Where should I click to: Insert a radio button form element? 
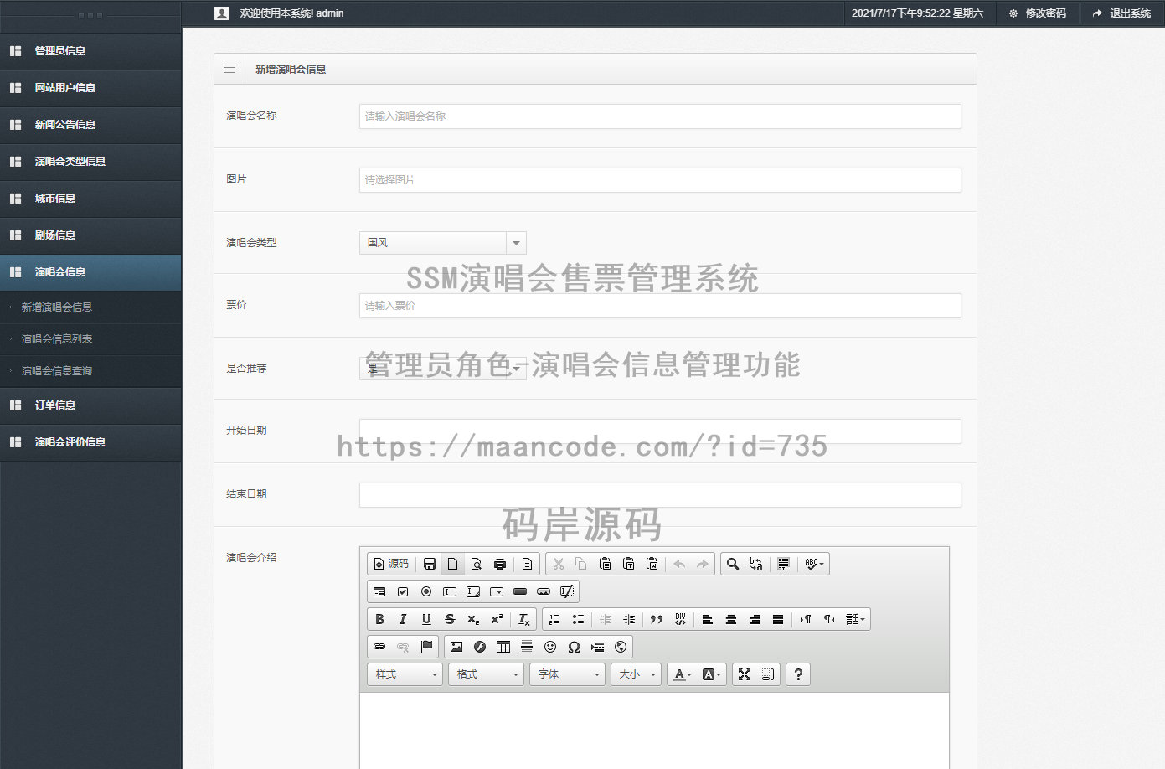[426, 591]
